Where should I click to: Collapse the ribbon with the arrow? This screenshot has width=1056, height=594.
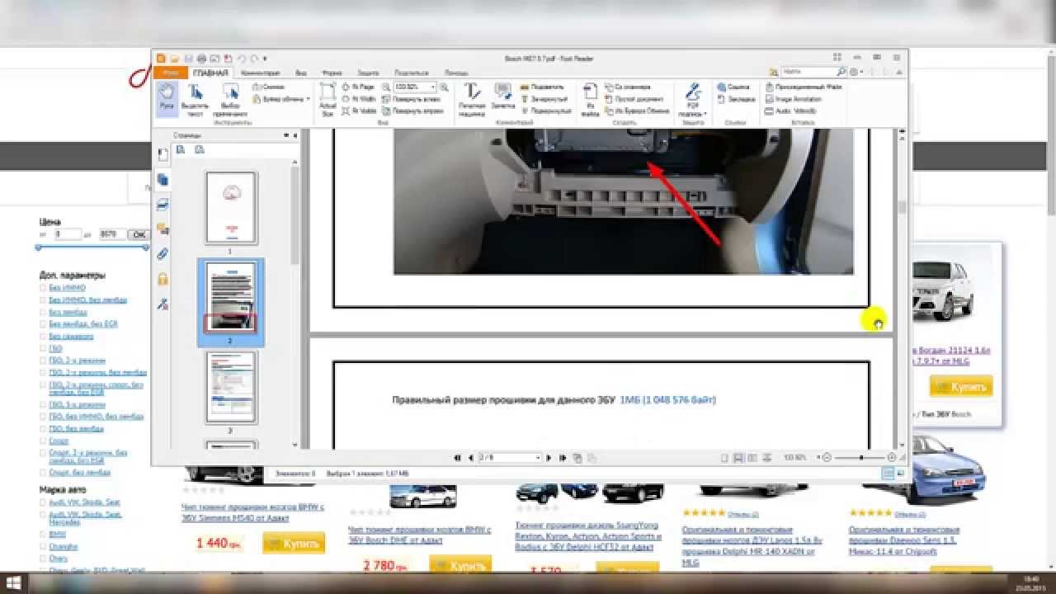click(901, 72)
